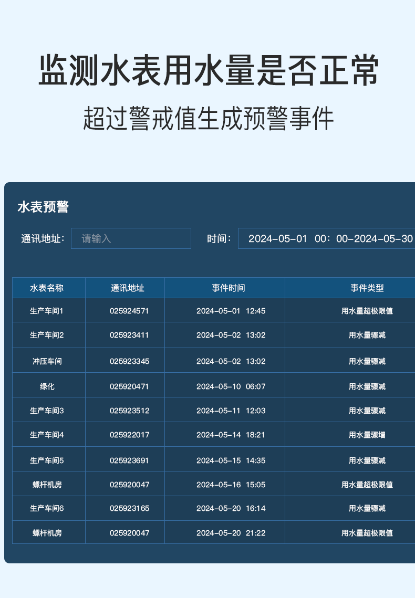This screenshot has height=598, width=415.
Task: Click the 通讯地址 search input field
Action: coord(131,238)
